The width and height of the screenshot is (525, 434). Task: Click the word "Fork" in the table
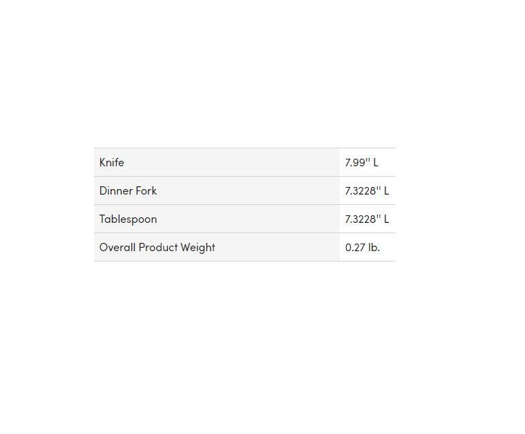pyautogui.click(x=146, y=191)
